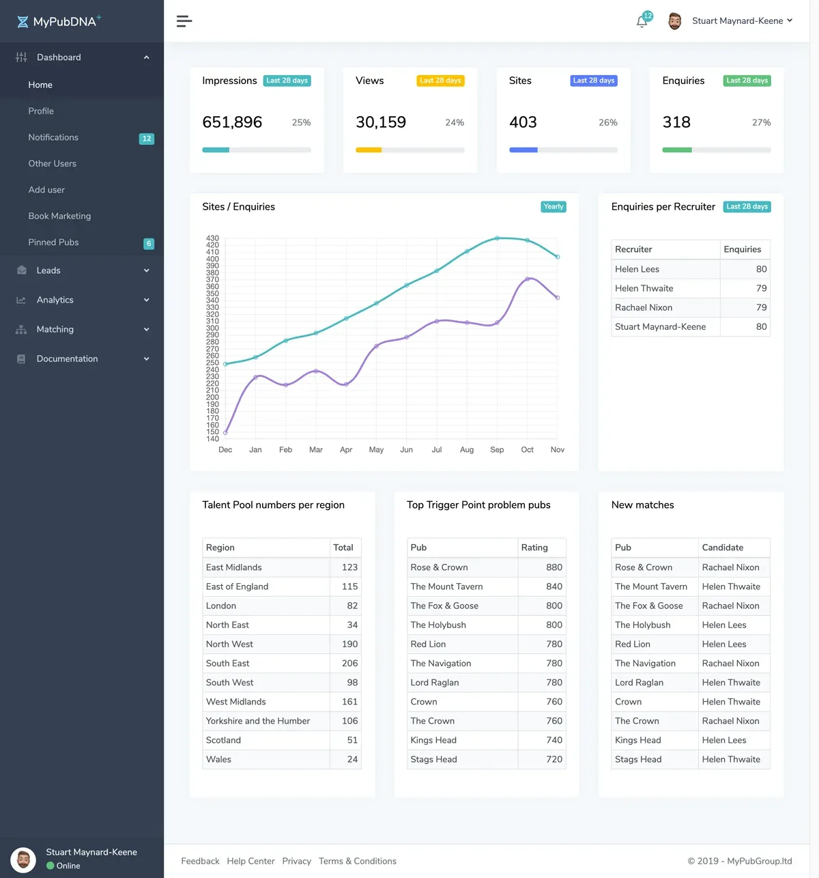Click the MyPubDNA hourglass logo icon
Viewport: 819px width, 878px height.
[23, 22]
